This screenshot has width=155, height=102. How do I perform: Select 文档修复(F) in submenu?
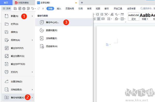pyautogui.click(x=64, y=38)
